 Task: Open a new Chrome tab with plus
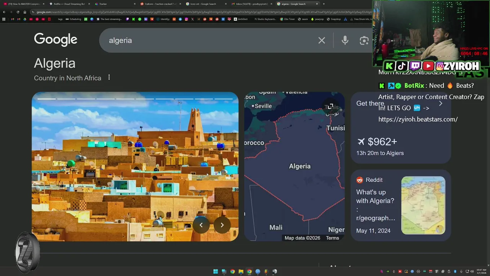click(324, 4)
